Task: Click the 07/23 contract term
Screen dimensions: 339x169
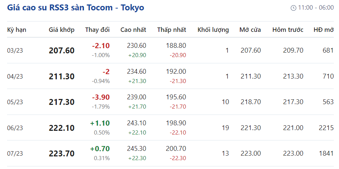Action: [x=15, y=153]
